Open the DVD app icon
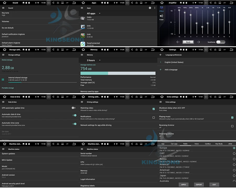 click(x=83, y=27)
